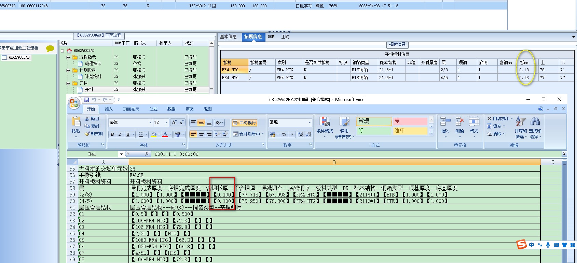This screenshot has width=577, height=263.
Task: Click the Sogou input method S icon
Action: [x=521, y=244]
